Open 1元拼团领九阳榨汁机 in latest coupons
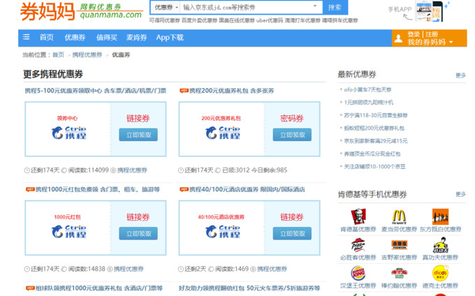Image resolution: width=475 pixels, height=296 pixels. [x=368, y=103]
